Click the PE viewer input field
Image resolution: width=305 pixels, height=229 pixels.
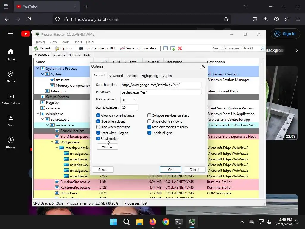tap(161, 92)
